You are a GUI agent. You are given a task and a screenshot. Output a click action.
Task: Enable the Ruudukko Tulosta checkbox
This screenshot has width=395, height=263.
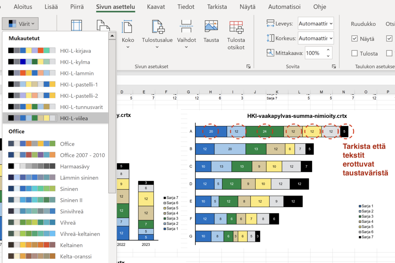click(x=354, y=53)
